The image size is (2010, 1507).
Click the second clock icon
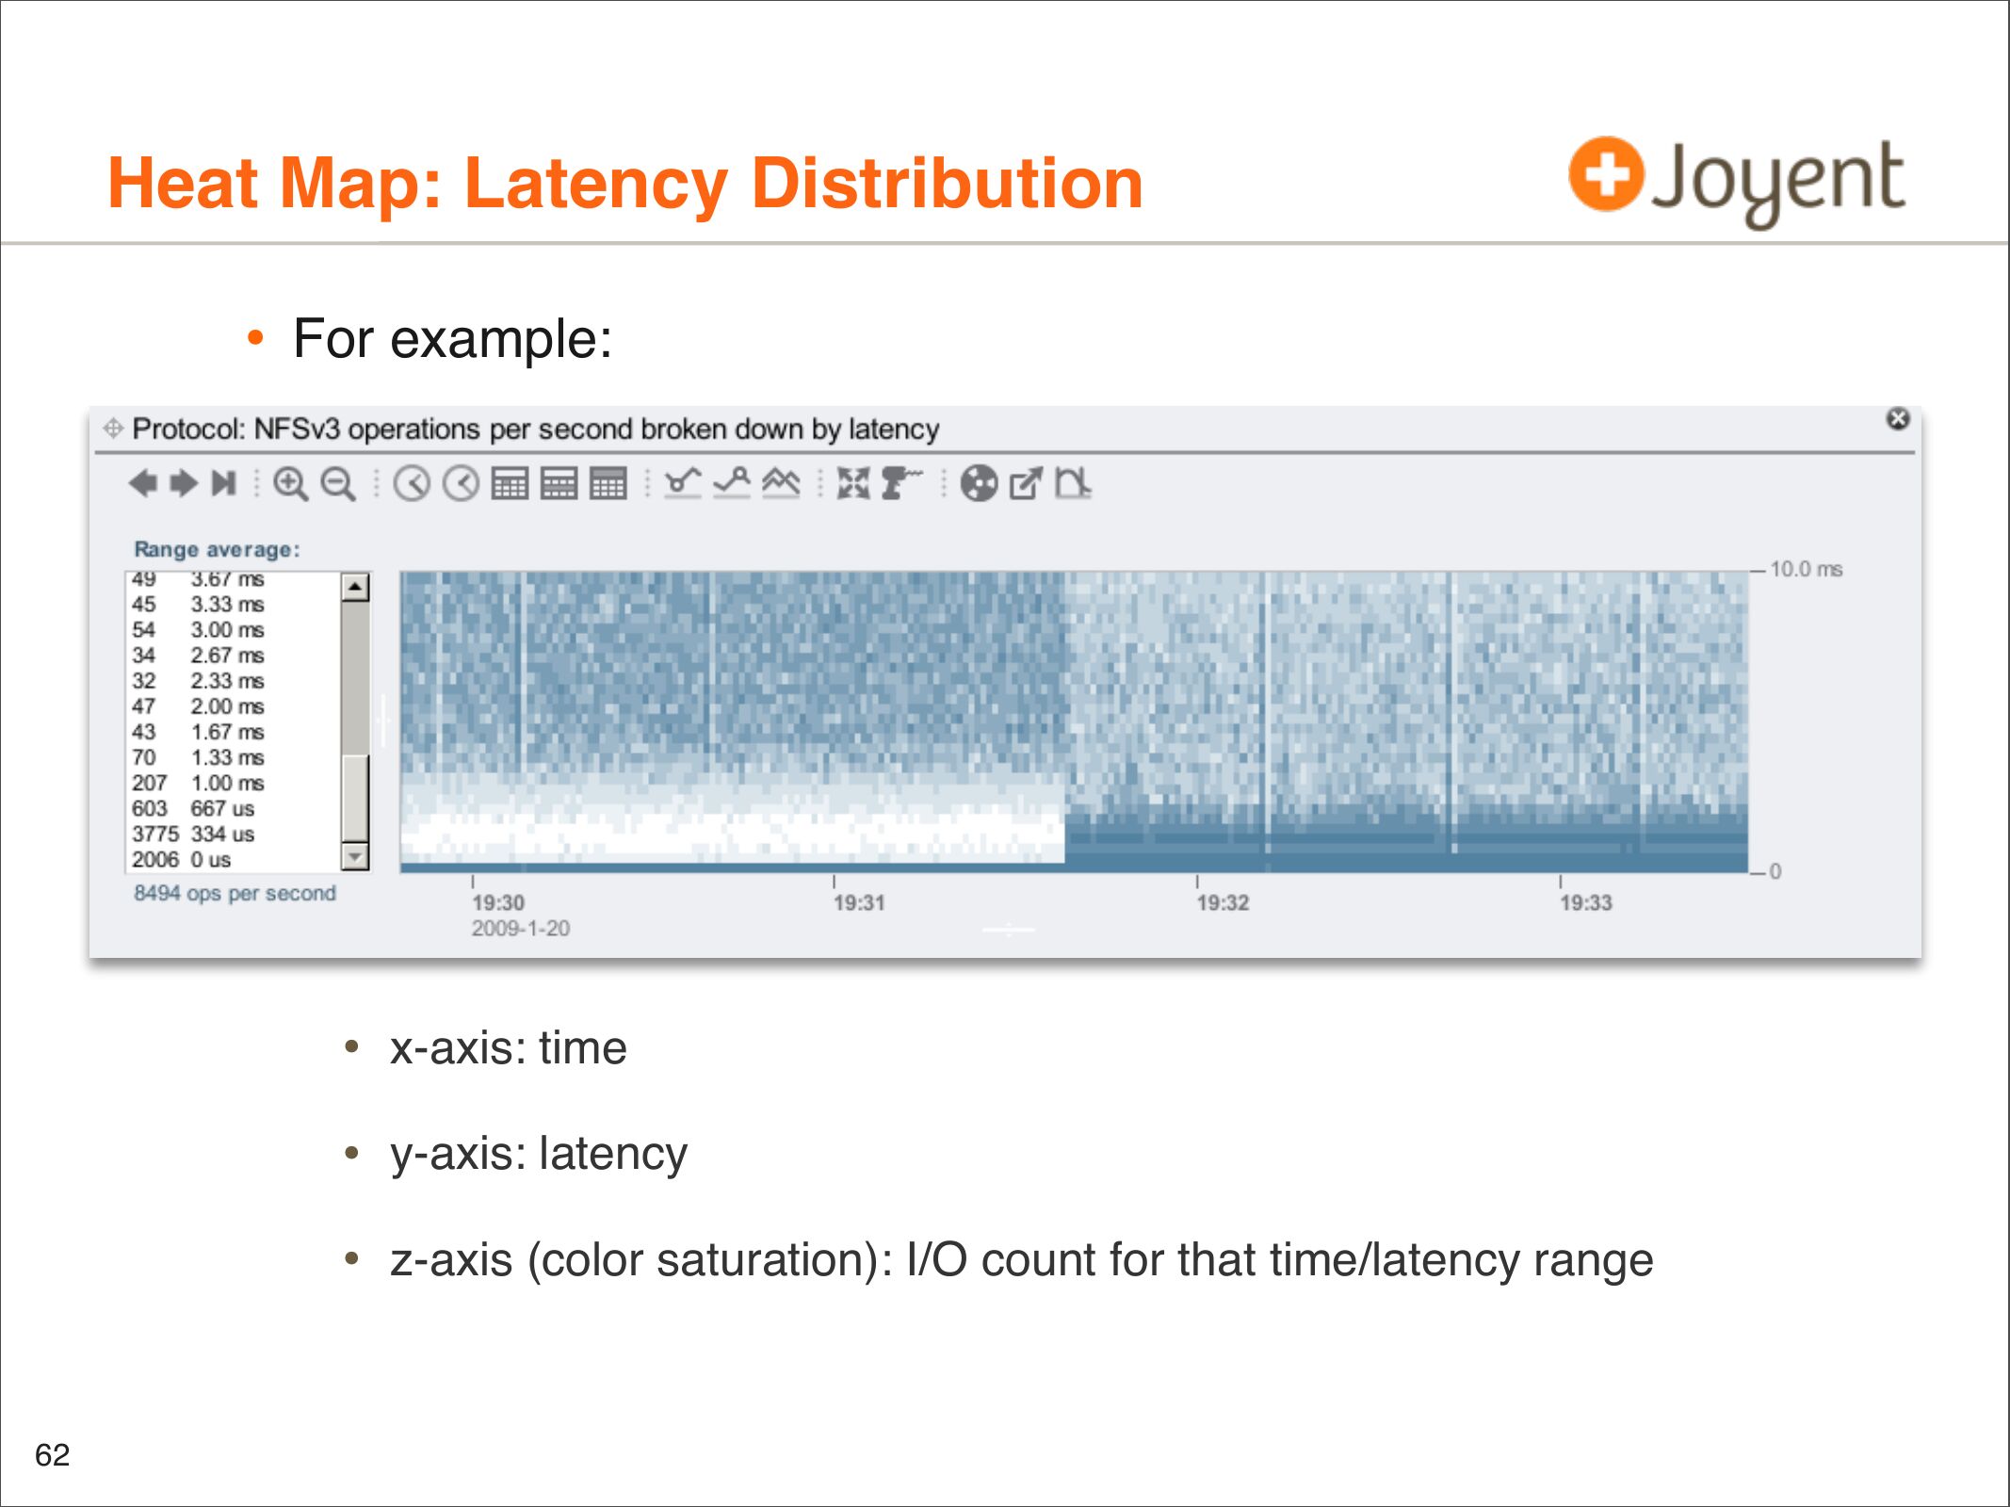[461, 484]
